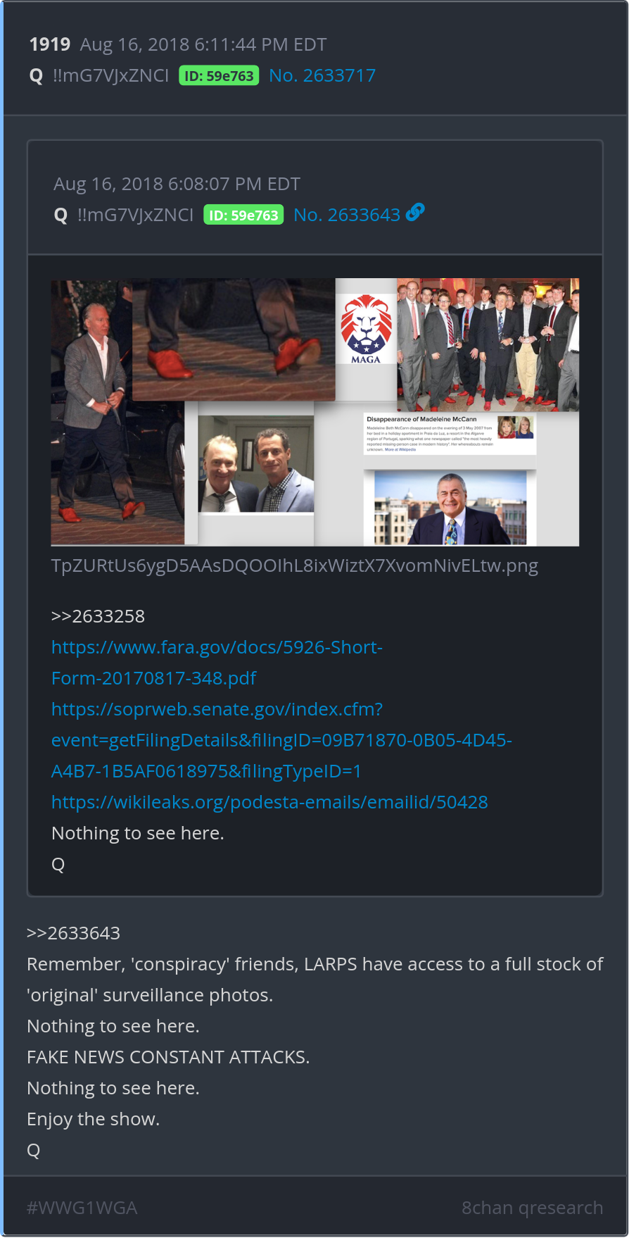Image resolution: width=629 pixels, height=1238 pixels.
Task: Open post No. 2633717 link
Action: [x=322, y=75]
